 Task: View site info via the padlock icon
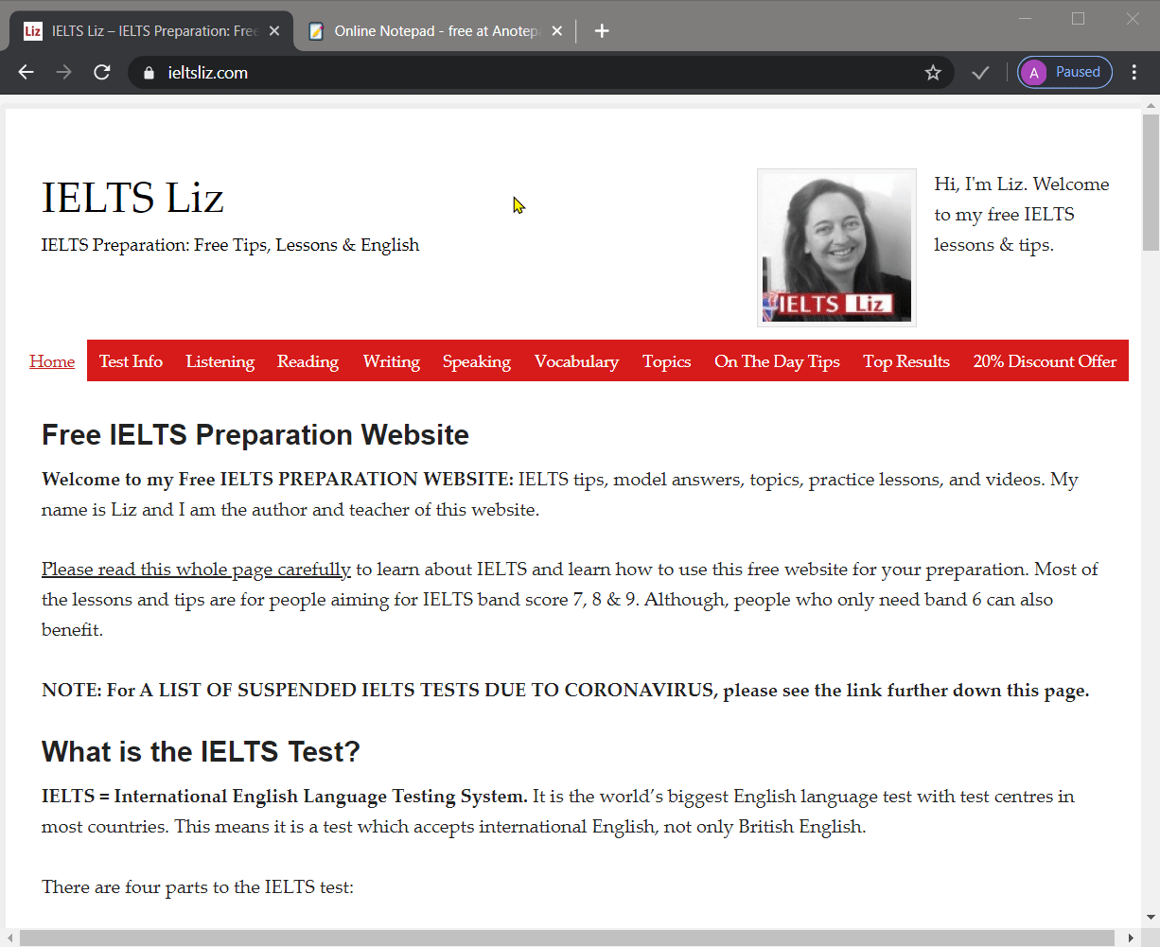(x=147, y=73)
